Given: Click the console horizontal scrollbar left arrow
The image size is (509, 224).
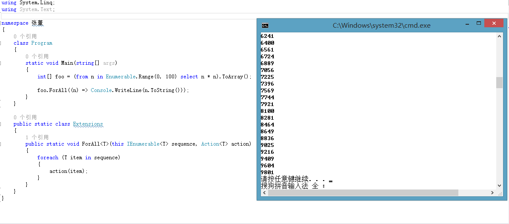Looking at the screenshot, I should tap(264, 193).
